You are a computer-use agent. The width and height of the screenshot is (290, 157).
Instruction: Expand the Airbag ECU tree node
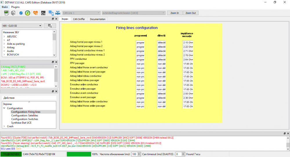tap(4, 47)
